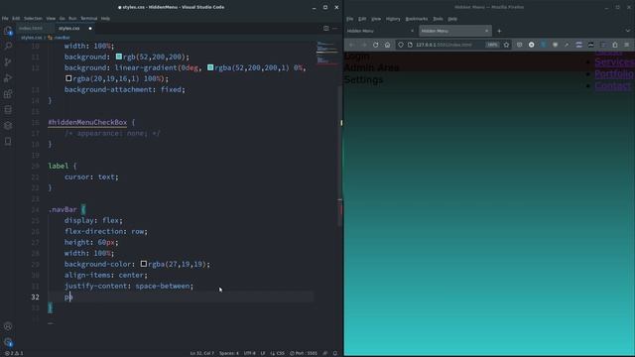Bookmark this page with the star icon

pos(506,45)
